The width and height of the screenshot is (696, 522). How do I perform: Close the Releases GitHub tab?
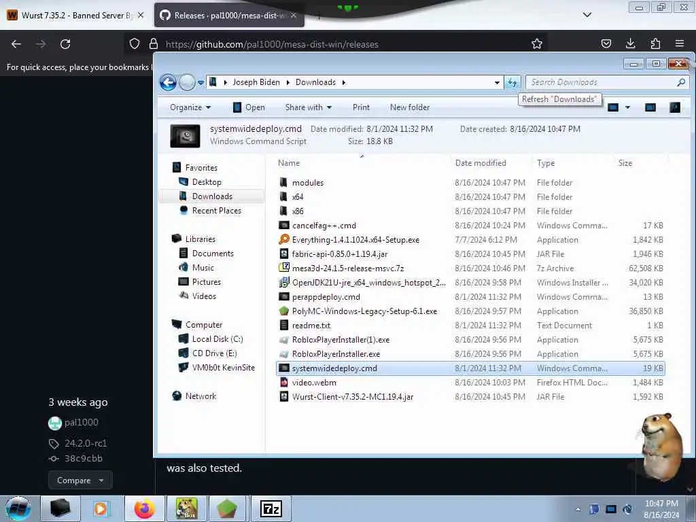click(x=294, y=15)
